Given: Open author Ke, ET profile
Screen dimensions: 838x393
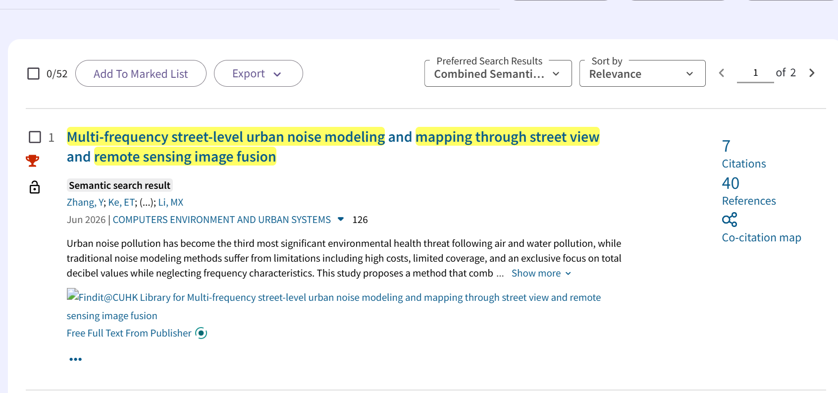Looking at the screenshot, I should coord(121,202).
